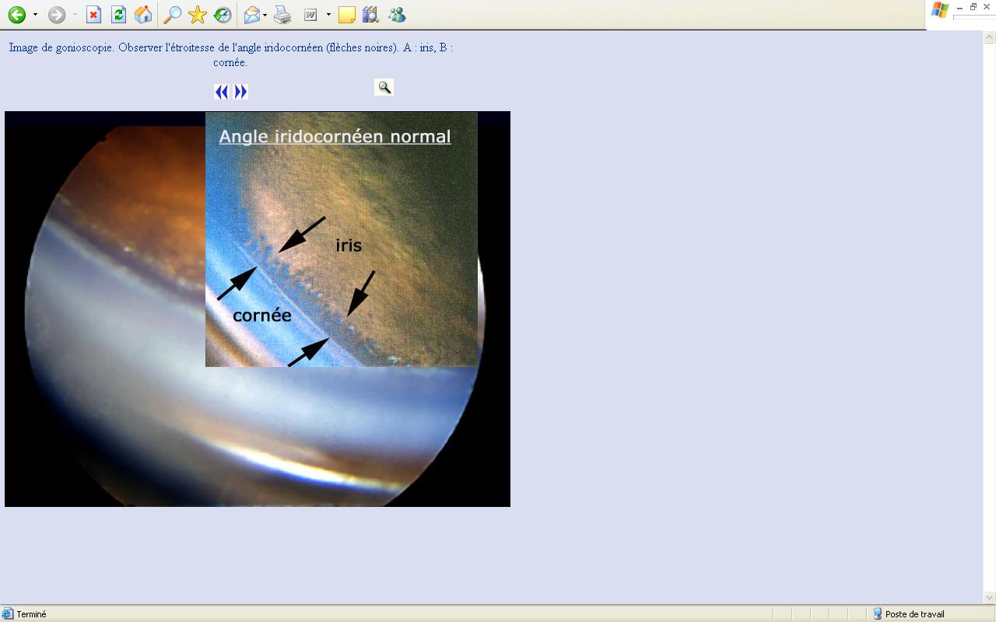Click the scrollbar down arrow
996x622 pixels.
(990, 598)
